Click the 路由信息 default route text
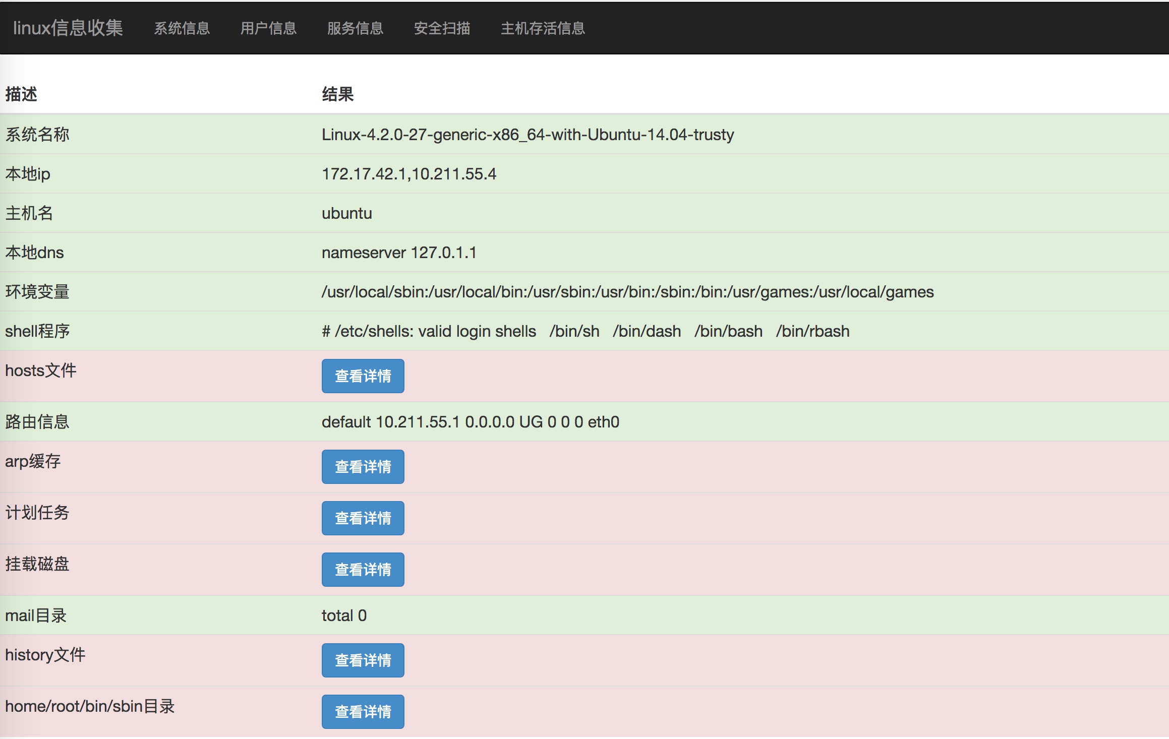 [470, 422]
